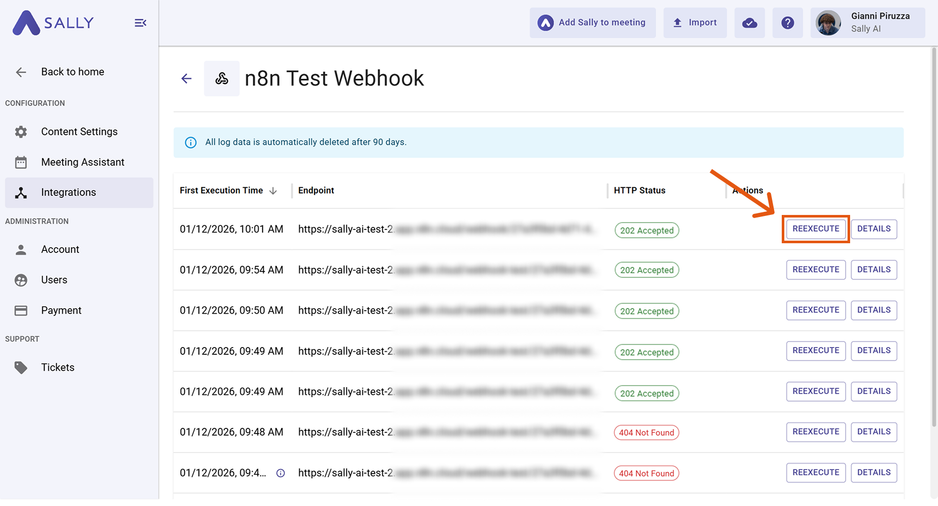This screenshot has width=938, height=506.
Task: Open the help question mark icon
Action: click(x=787, y=23)
